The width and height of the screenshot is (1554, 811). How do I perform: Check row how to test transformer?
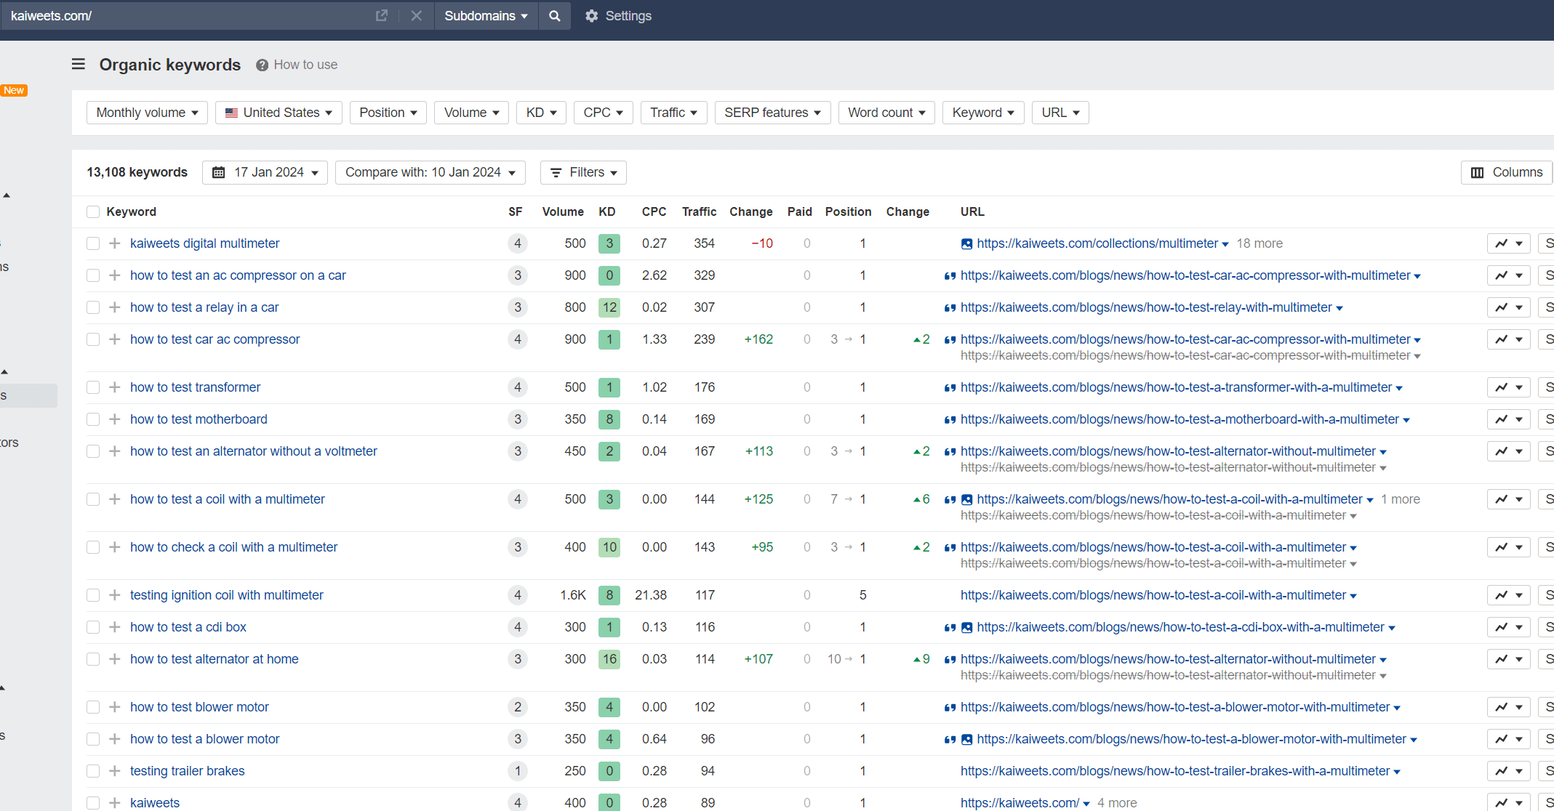coord(93,387)
